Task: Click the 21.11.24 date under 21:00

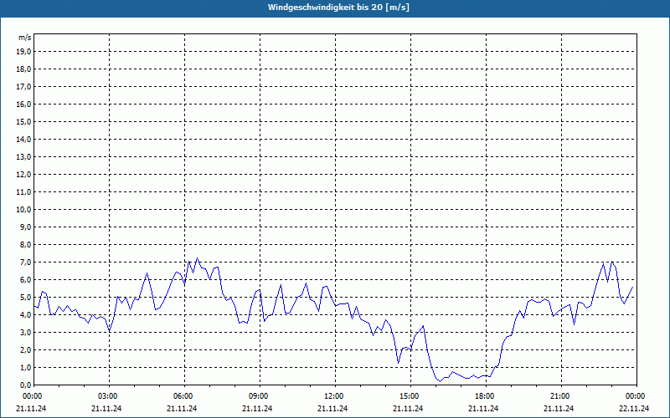Action: [559, 408]
